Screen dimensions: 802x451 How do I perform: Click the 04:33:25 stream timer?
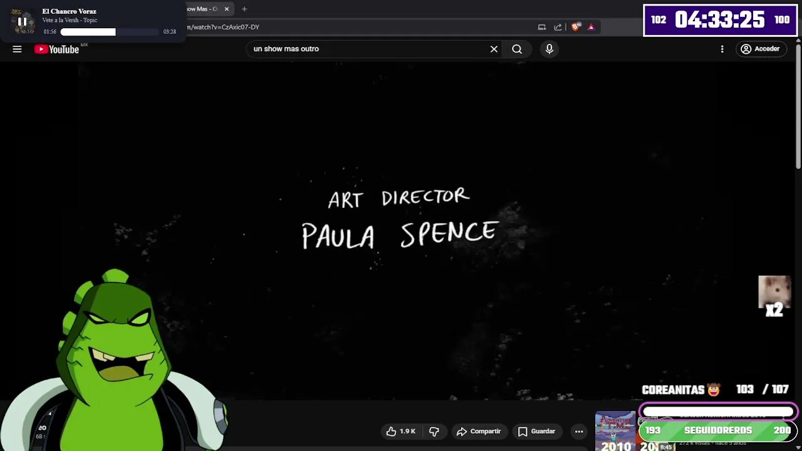click(x=720, y=20)
